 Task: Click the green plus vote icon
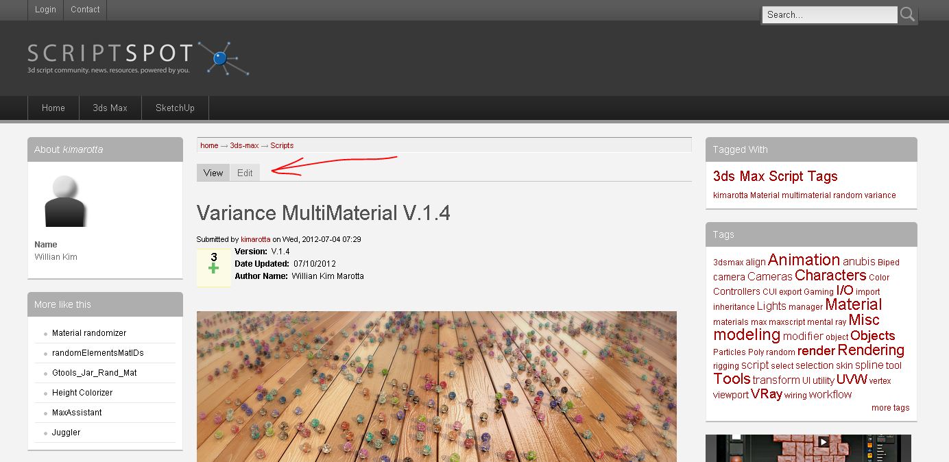(214, 269)
